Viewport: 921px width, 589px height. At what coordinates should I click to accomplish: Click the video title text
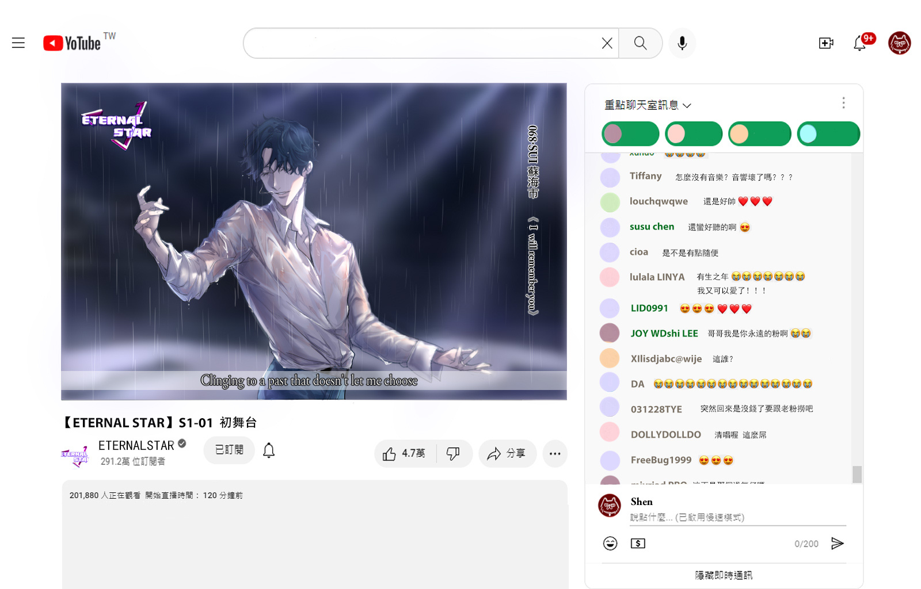159,423
